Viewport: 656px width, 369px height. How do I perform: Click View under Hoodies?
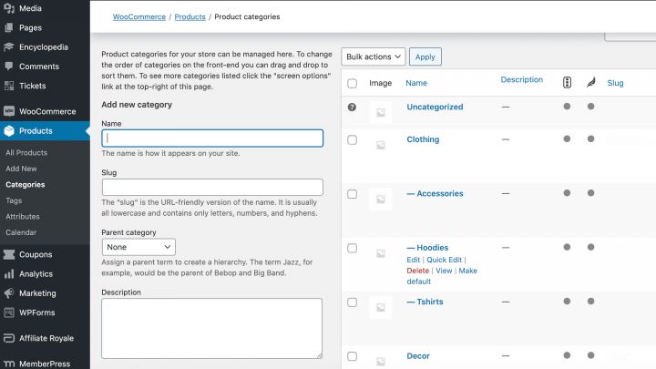pyautogui.click(x=444, y=271)
